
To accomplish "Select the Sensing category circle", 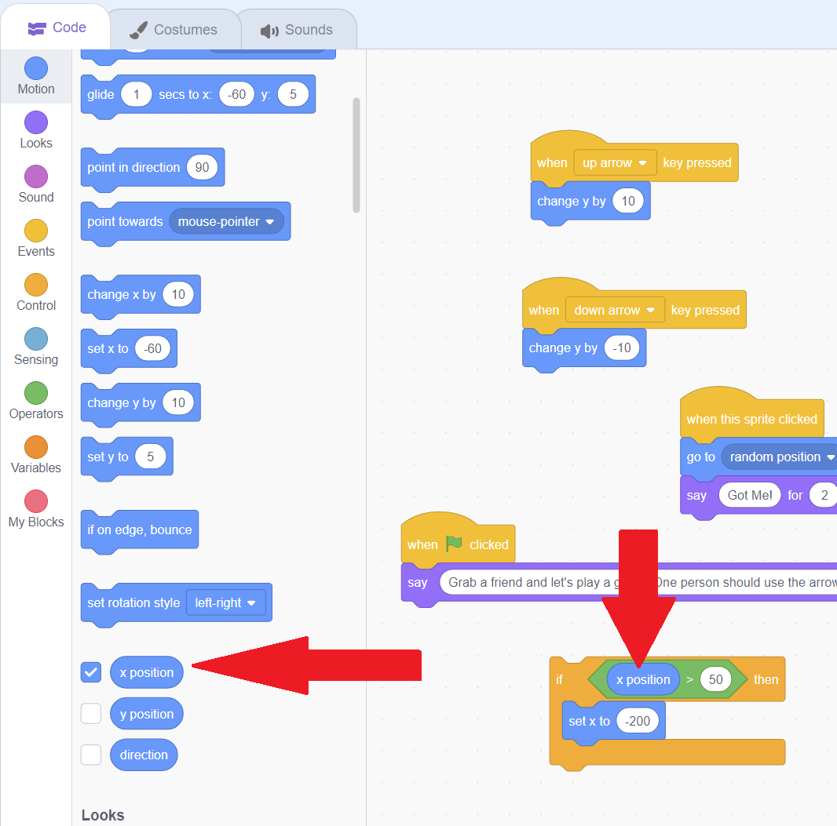I will (x=36, y=339).
